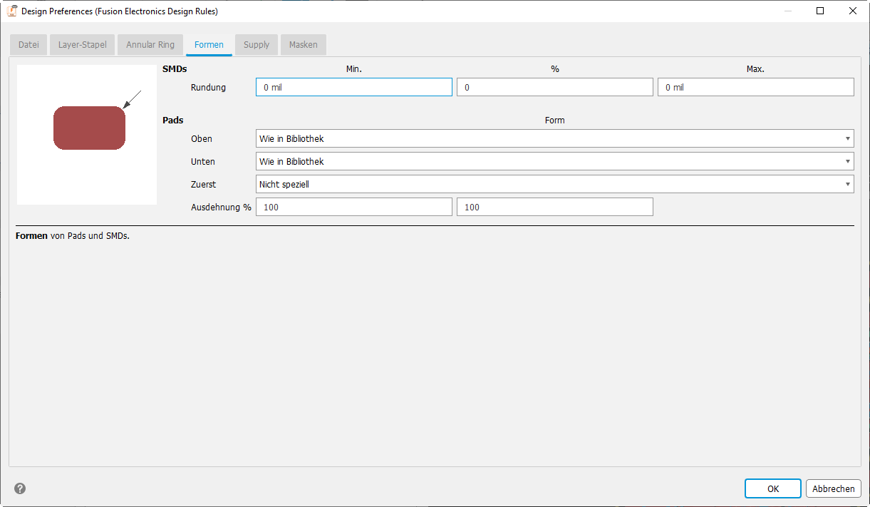The height and width of the screenshot is (507, 870).
Task: Click the Abbrechen button
Action: tap(834, 488)
